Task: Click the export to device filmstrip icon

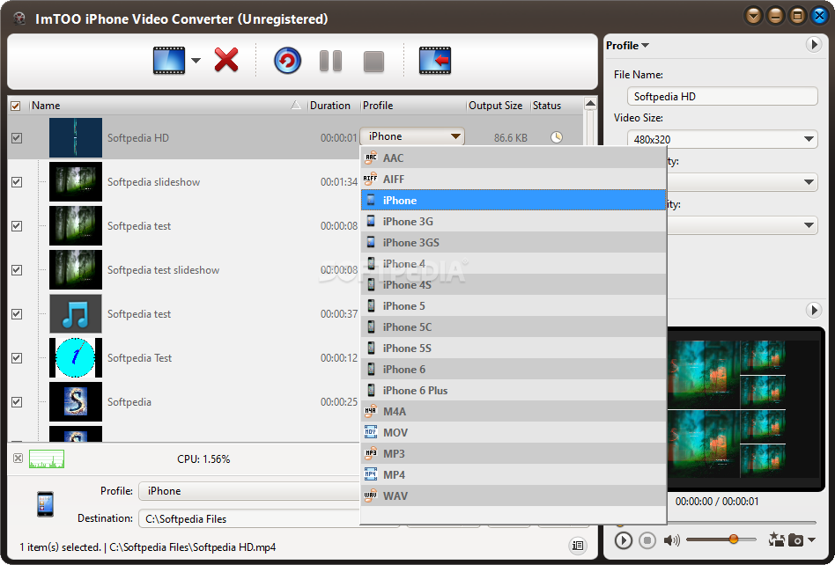Action: point(435,60)
